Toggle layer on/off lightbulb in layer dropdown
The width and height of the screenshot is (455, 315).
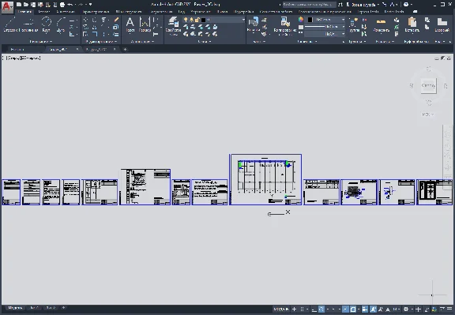(x=186, y=20)
